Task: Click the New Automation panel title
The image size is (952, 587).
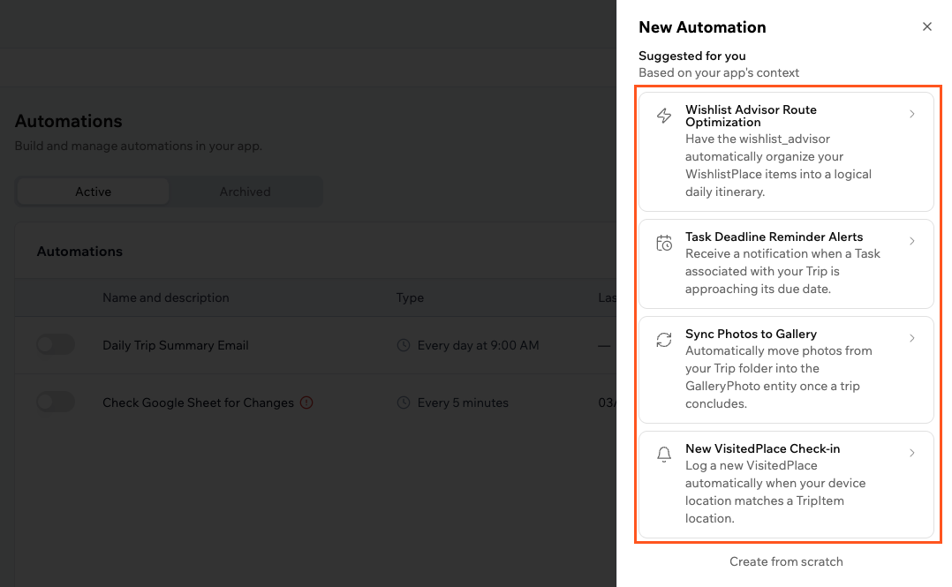Action: [702, 27]
